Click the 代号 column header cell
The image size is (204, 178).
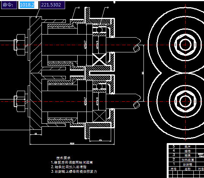click(x=200, y=169)
